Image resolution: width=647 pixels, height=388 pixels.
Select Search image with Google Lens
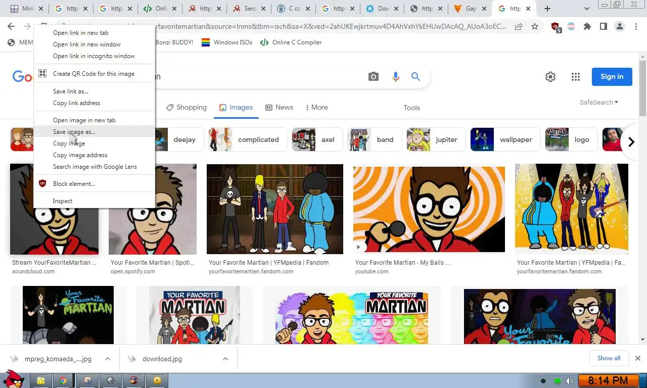[94, 167]
